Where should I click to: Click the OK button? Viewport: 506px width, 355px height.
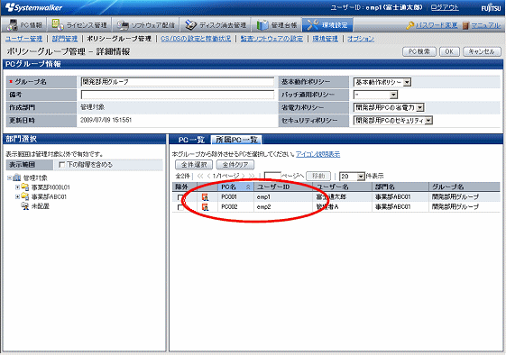coord(449,51)
